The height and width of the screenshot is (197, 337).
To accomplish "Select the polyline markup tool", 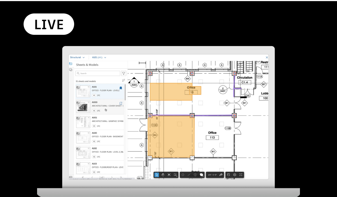I will (189, 175).
